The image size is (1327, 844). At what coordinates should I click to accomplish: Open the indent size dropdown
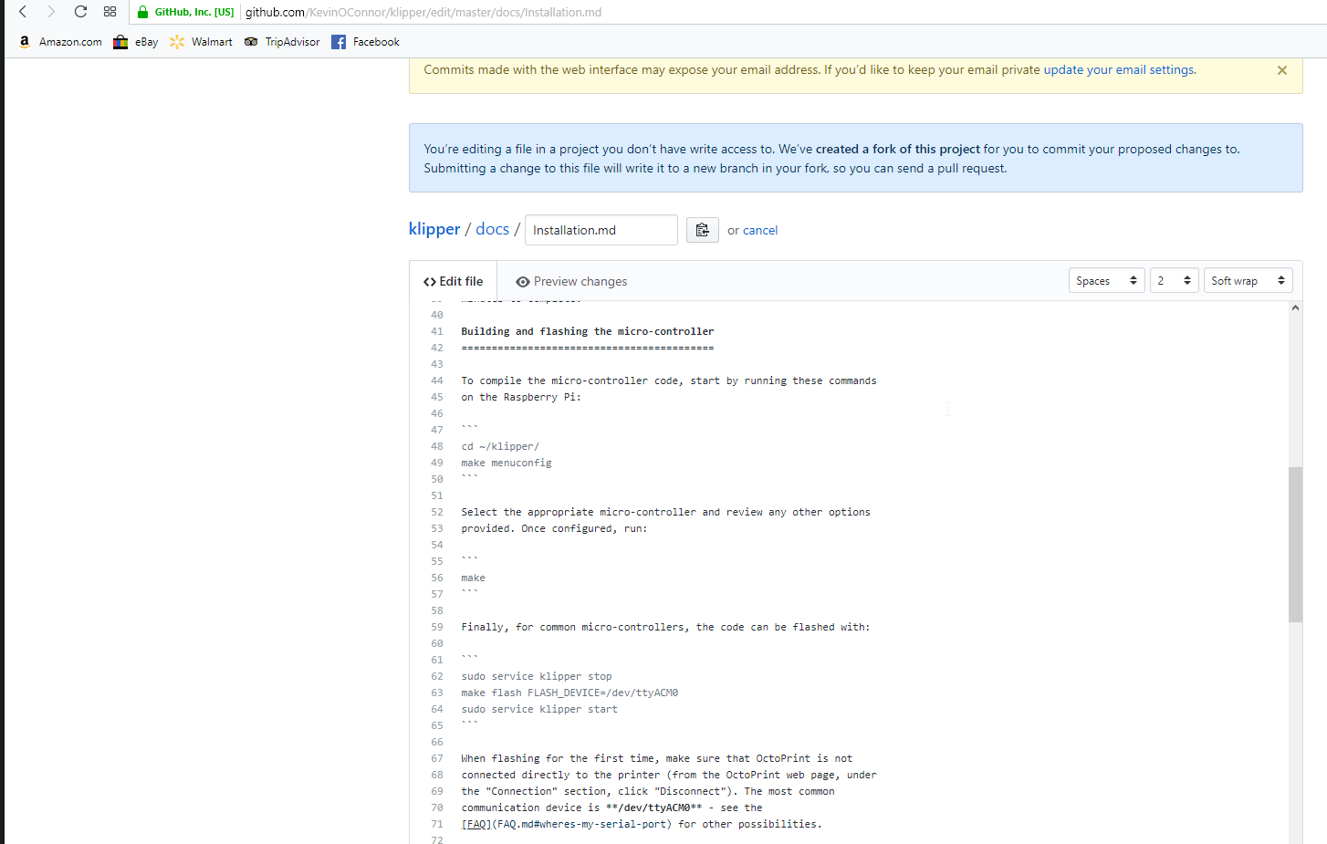(1175, 281)
